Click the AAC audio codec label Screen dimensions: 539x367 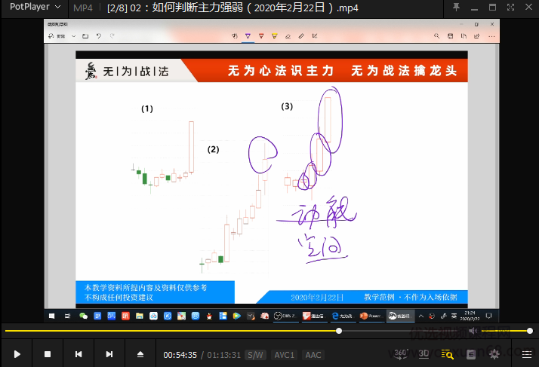[x=313, y=355]
